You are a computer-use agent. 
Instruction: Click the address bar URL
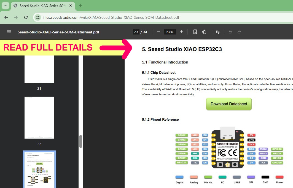click(x=111, y=17)
